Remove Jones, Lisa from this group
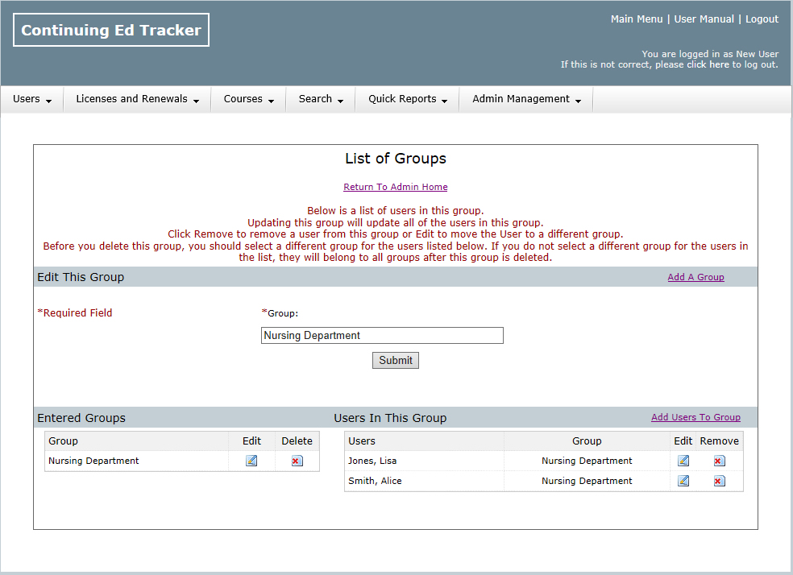793x575 pixels. click(x=719, y=461)
